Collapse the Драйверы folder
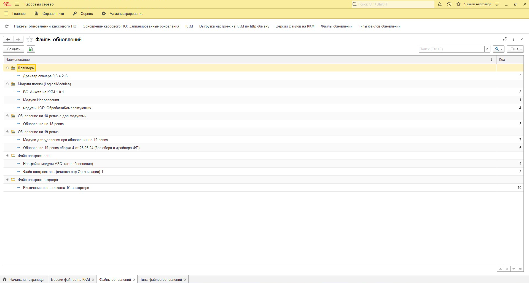Screen dimensions: 529x283 pos(8,68)
